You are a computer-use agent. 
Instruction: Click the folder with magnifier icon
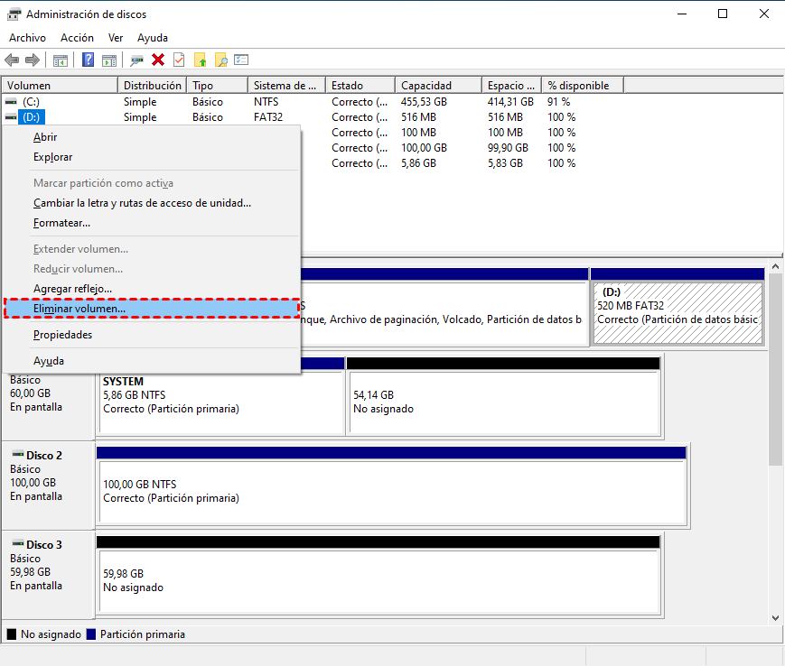[x=220, y=60]
